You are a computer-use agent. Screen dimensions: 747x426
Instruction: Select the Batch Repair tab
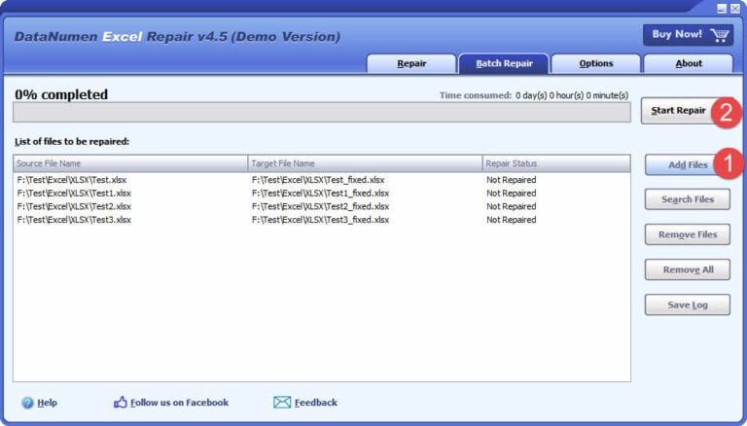point(504,64)
